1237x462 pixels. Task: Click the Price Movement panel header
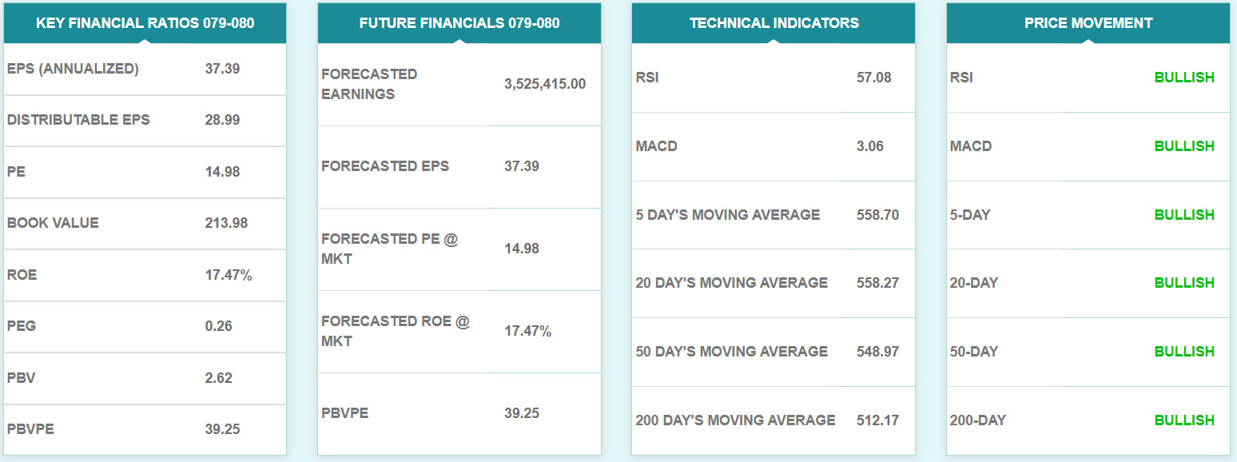click(x=1088, y=23)
